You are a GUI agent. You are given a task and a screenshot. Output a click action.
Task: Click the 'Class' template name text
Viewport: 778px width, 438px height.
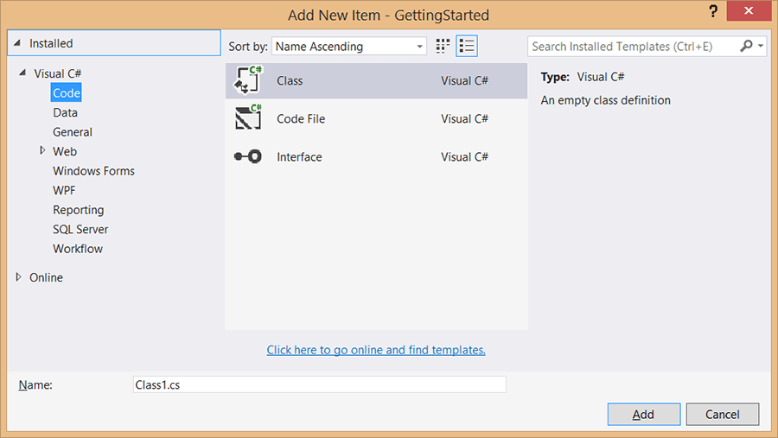coord(290,80)
